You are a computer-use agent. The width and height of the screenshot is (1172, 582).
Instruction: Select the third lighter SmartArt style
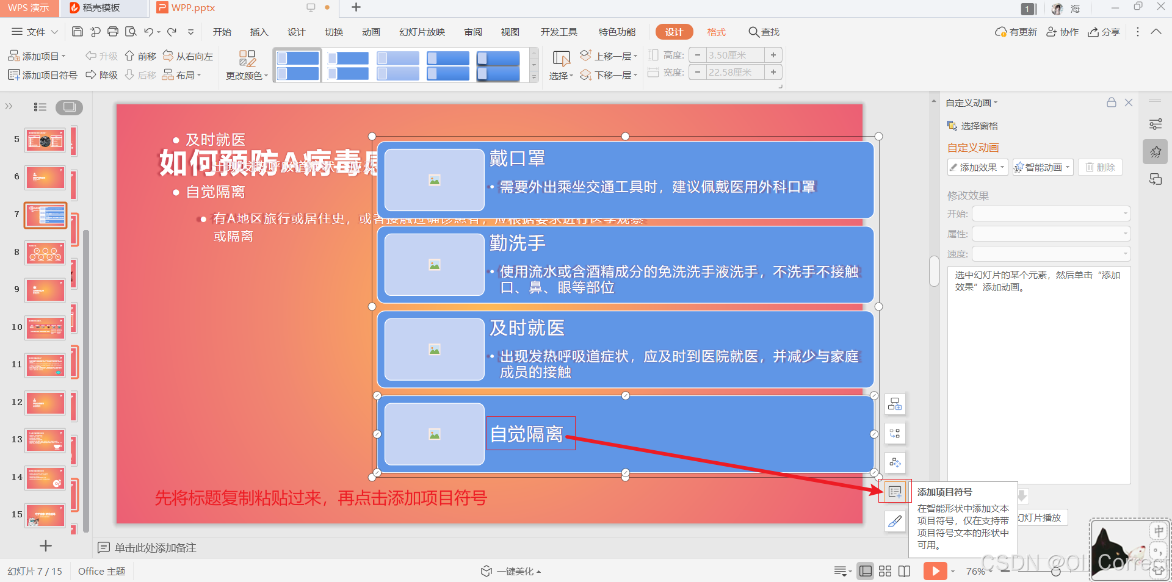(398, 65)
